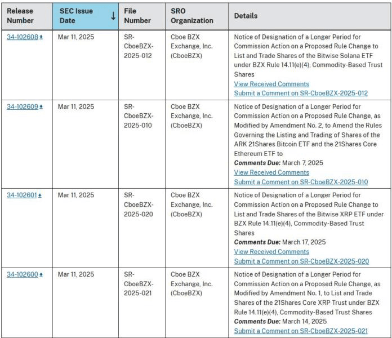The height and width of the screenshot is (338, 392).
Task: Click download icon next to release 34-102608
Action: (x=41, y=37)
